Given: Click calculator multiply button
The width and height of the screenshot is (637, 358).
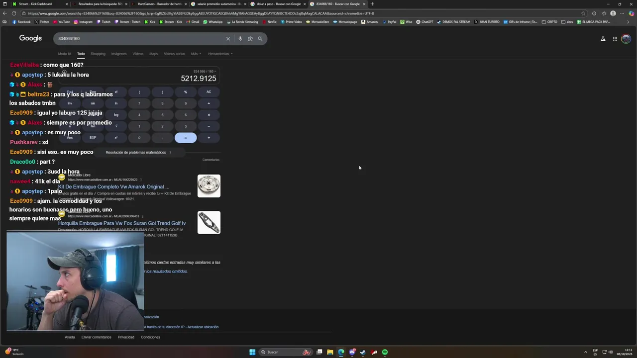Looking at the screenshot, I should 209,114.
